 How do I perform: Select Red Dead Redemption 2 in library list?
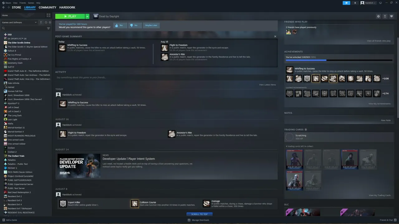[x=19, y=192]
